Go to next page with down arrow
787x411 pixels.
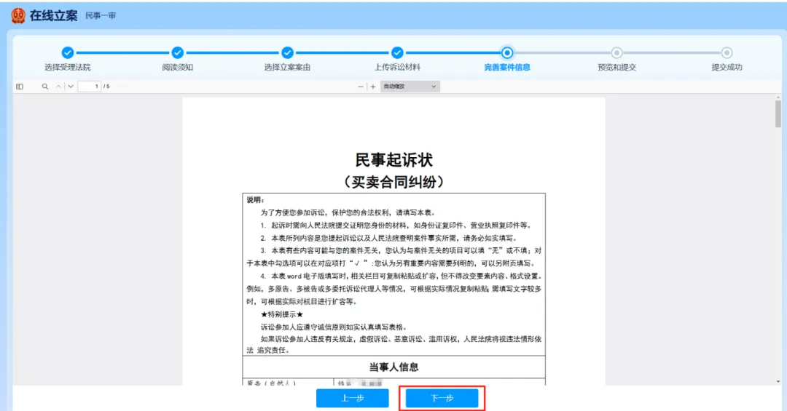click(71, 87)
